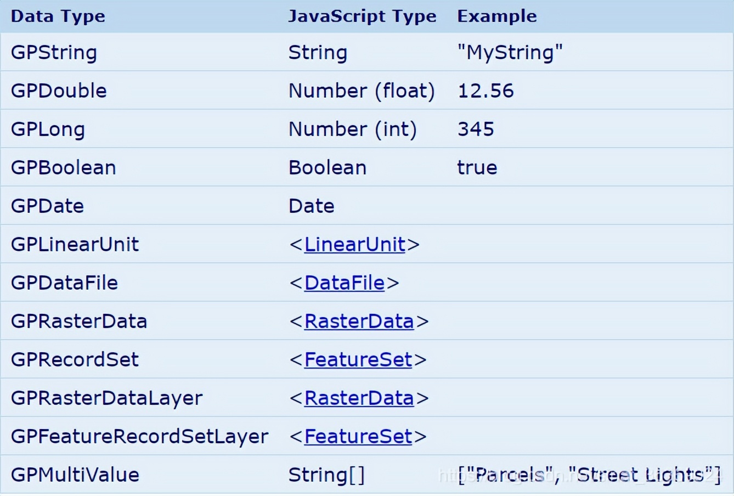
Task: Click the RasterData link in the GPRasterData row
Action: tap(359, 321)
